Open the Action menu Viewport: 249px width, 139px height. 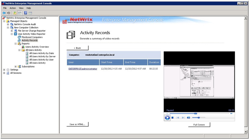(13, 8)
